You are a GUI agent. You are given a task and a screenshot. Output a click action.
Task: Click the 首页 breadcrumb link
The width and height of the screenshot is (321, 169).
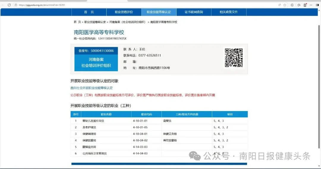(77, 22)
